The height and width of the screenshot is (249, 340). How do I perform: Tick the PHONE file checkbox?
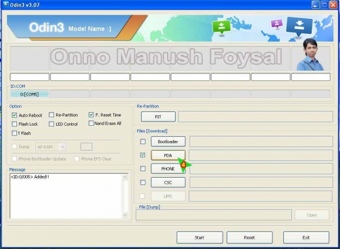click(x=143, y=169)
